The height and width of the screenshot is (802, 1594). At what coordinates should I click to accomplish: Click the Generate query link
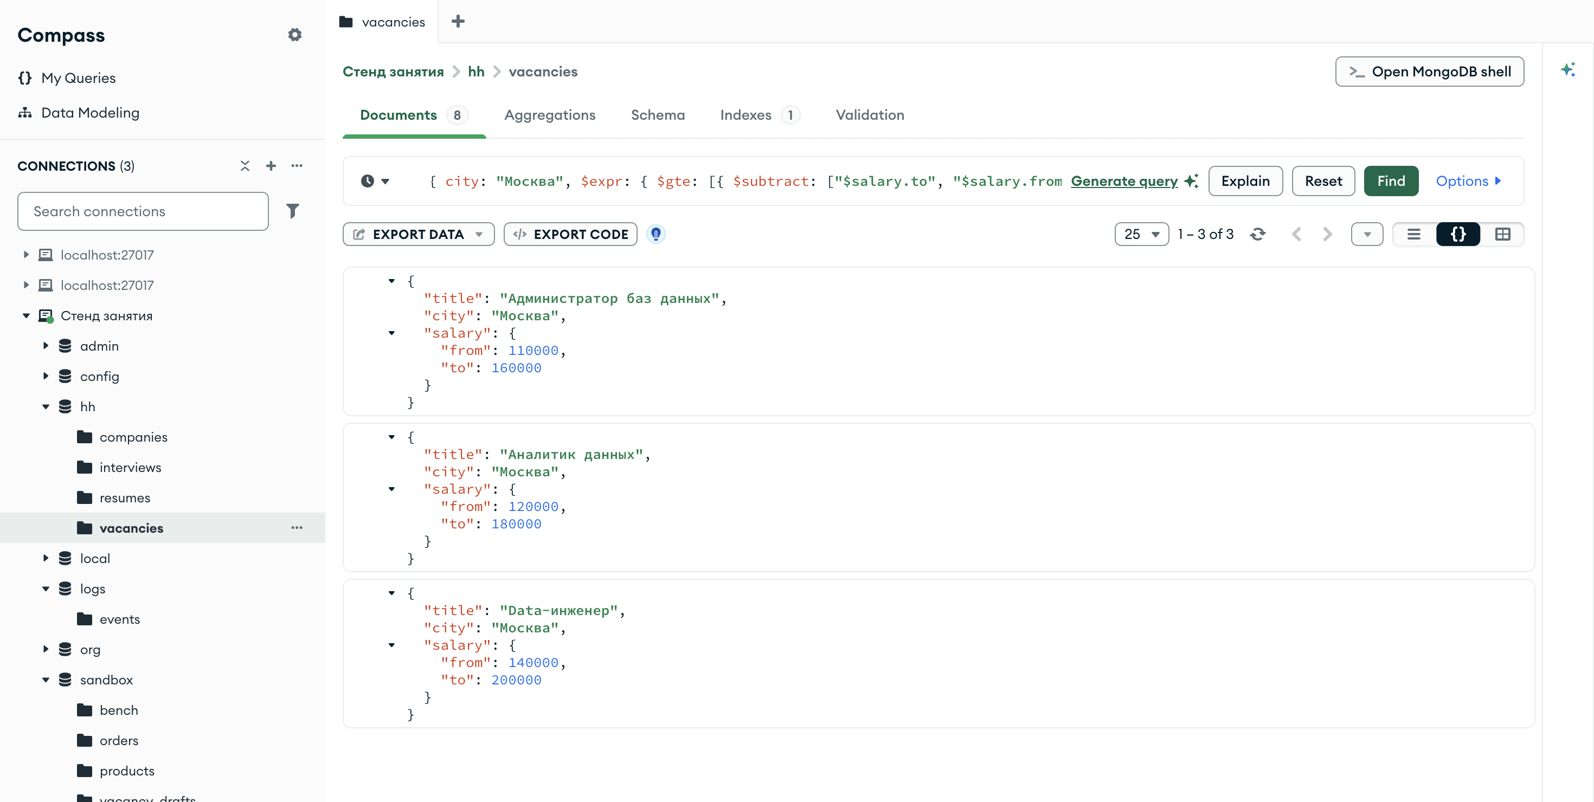point(1124,180)
